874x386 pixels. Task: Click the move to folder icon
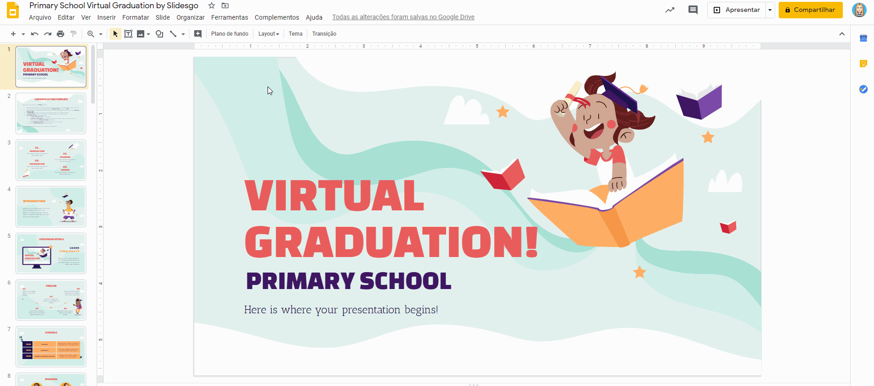coord(225,5)
